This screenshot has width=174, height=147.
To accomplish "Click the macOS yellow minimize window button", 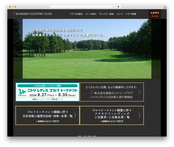I will [13, 7].
